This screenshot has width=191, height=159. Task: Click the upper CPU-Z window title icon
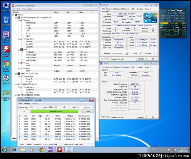pos(101,5)
